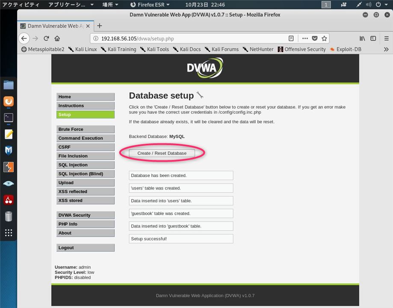Screen dimensions: 393x308
Task: Launch Metasploit from the dock
Action: [9, 151]
